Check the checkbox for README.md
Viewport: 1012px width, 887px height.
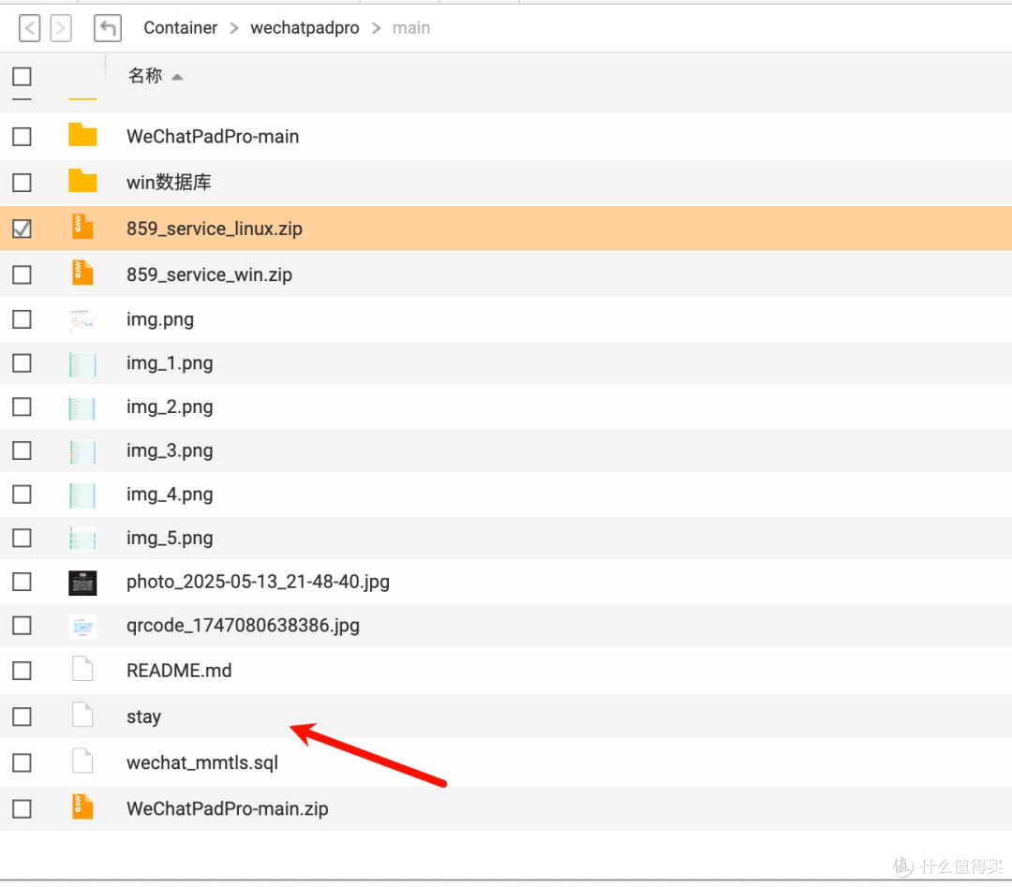pos(22,670)
